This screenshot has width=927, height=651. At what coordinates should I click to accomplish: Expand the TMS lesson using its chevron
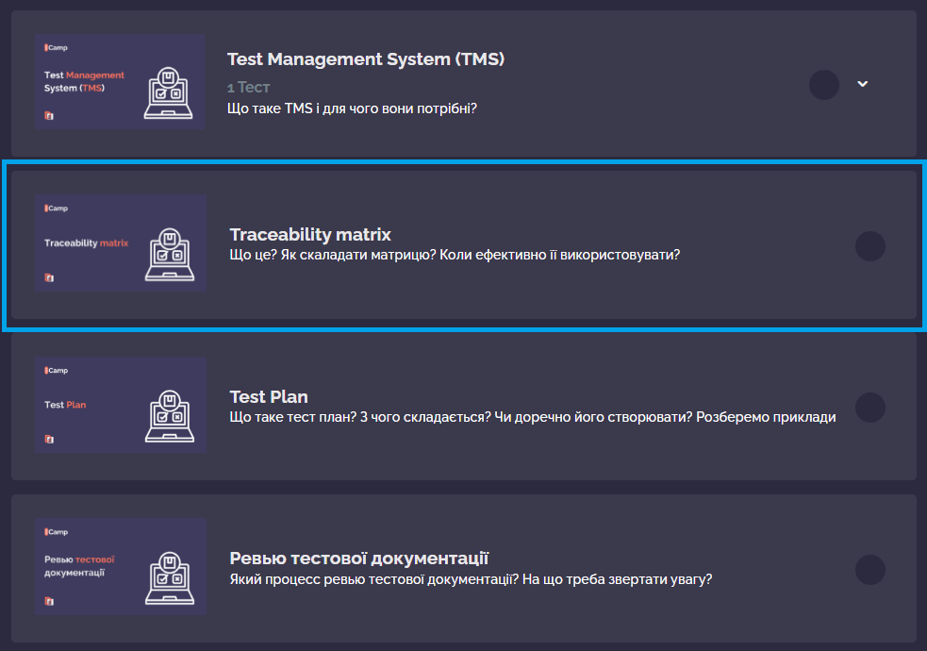862,84
